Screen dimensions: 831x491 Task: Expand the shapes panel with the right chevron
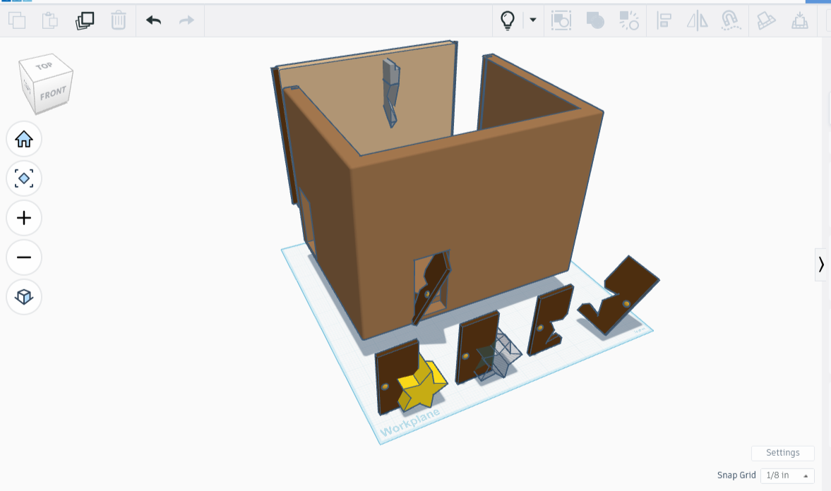pyautogui.click(x=821, y=265)
